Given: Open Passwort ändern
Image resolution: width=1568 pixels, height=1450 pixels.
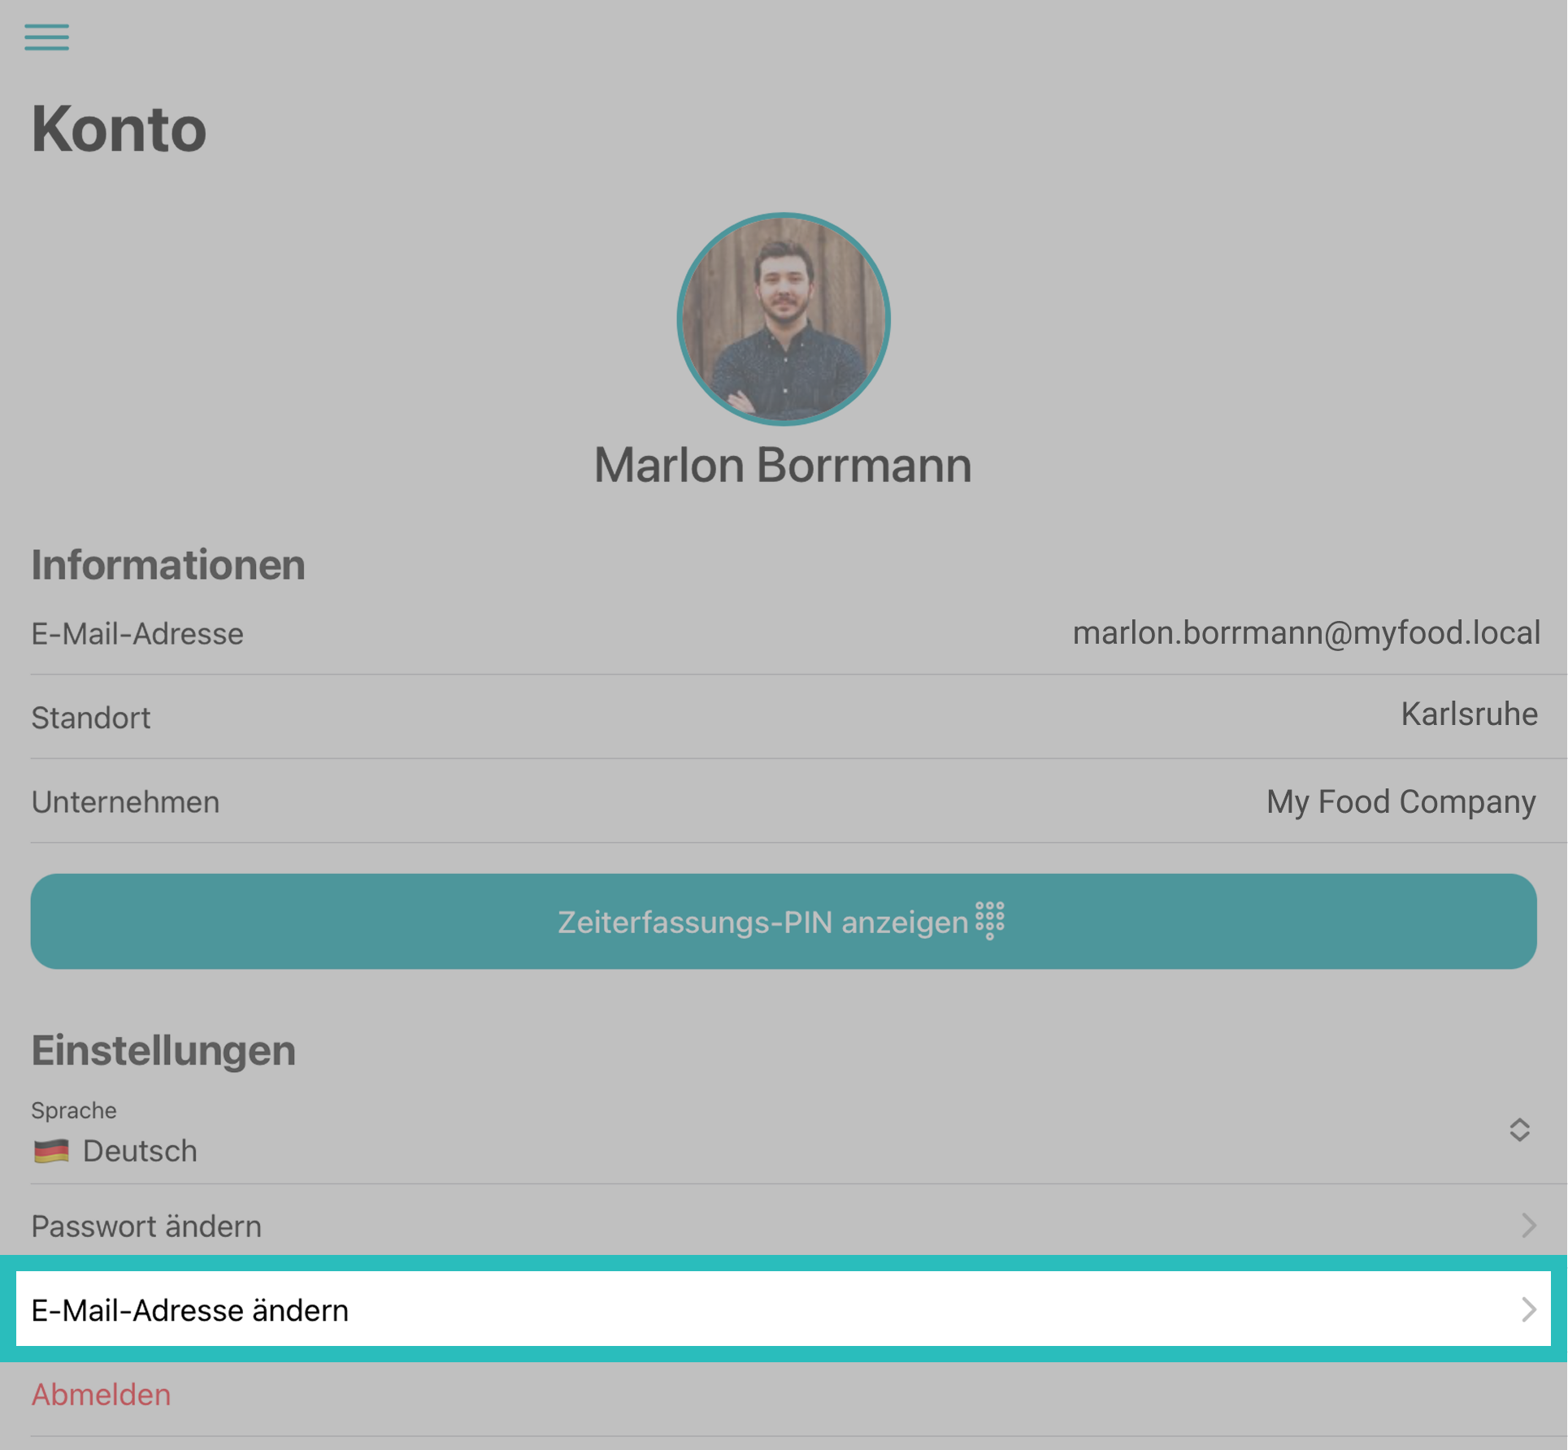Looking at the screenshot, I should tap(146, 1226).
